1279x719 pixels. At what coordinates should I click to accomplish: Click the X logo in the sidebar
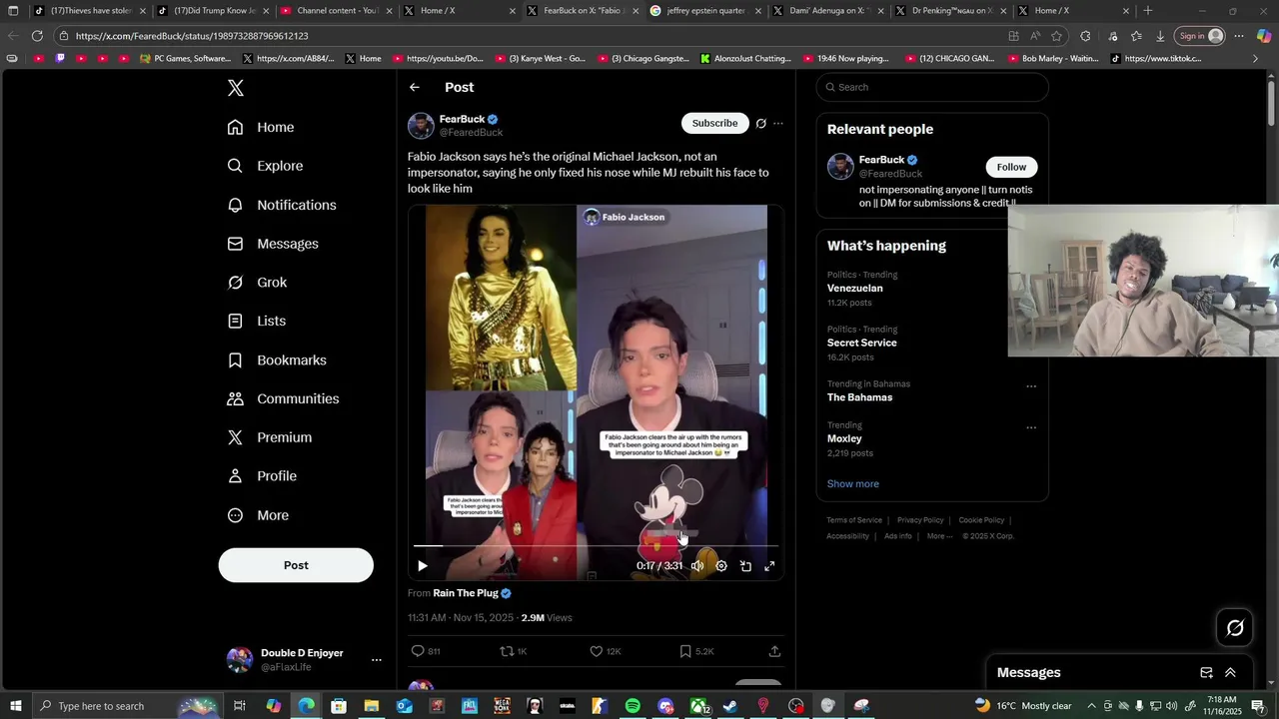[x=236, y=88]
